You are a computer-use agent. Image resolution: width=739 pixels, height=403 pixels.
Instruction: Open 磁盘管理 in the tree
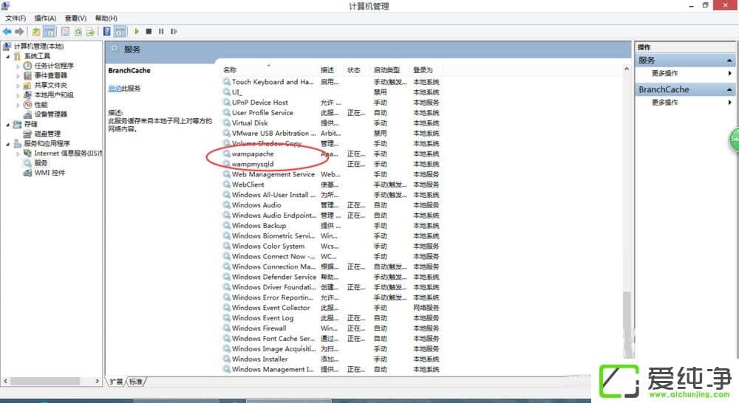point(47,134)
